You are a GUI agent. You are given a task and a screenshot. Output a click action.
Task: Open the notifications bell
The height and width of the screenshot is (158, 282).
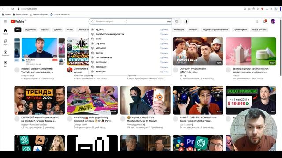[x=264, y=22]
